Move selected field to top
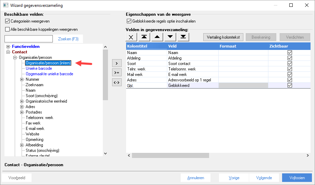Screen dimensions: 315x185 [x=144, y=37]
